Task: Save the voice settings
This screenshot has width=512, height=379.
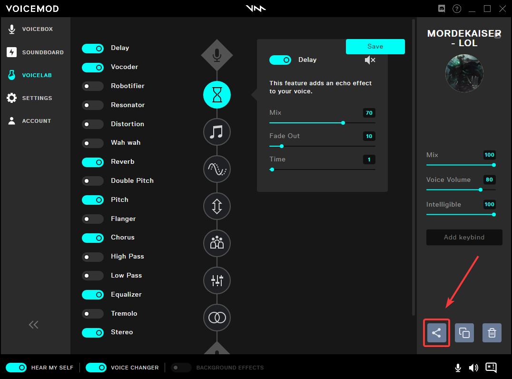Action: (x=375, y=46)
